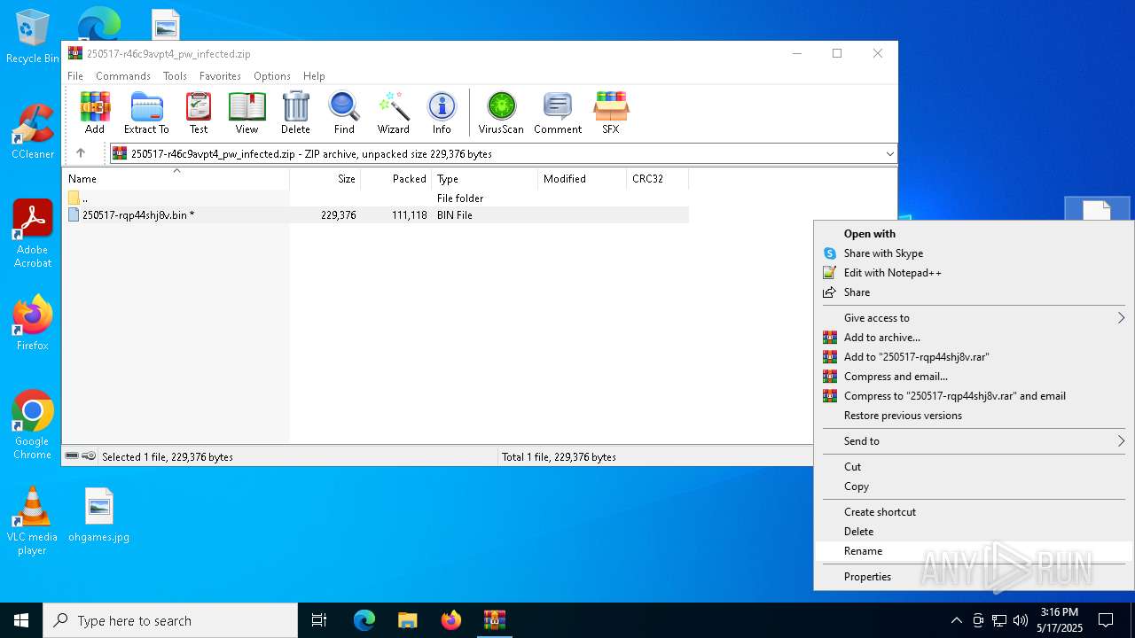Open the View toolbar icon
The height and width of the screenshot is (638, 1135).
247,113
